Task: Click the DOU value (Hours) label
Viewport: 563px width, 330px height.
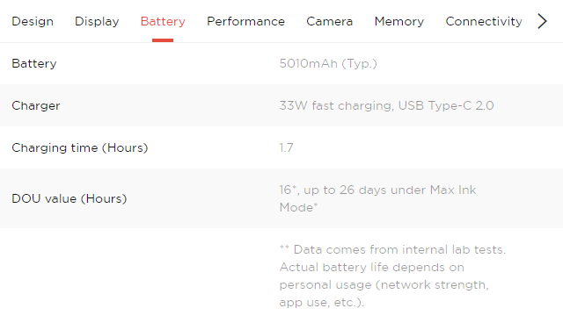Action: coord(69,199)
